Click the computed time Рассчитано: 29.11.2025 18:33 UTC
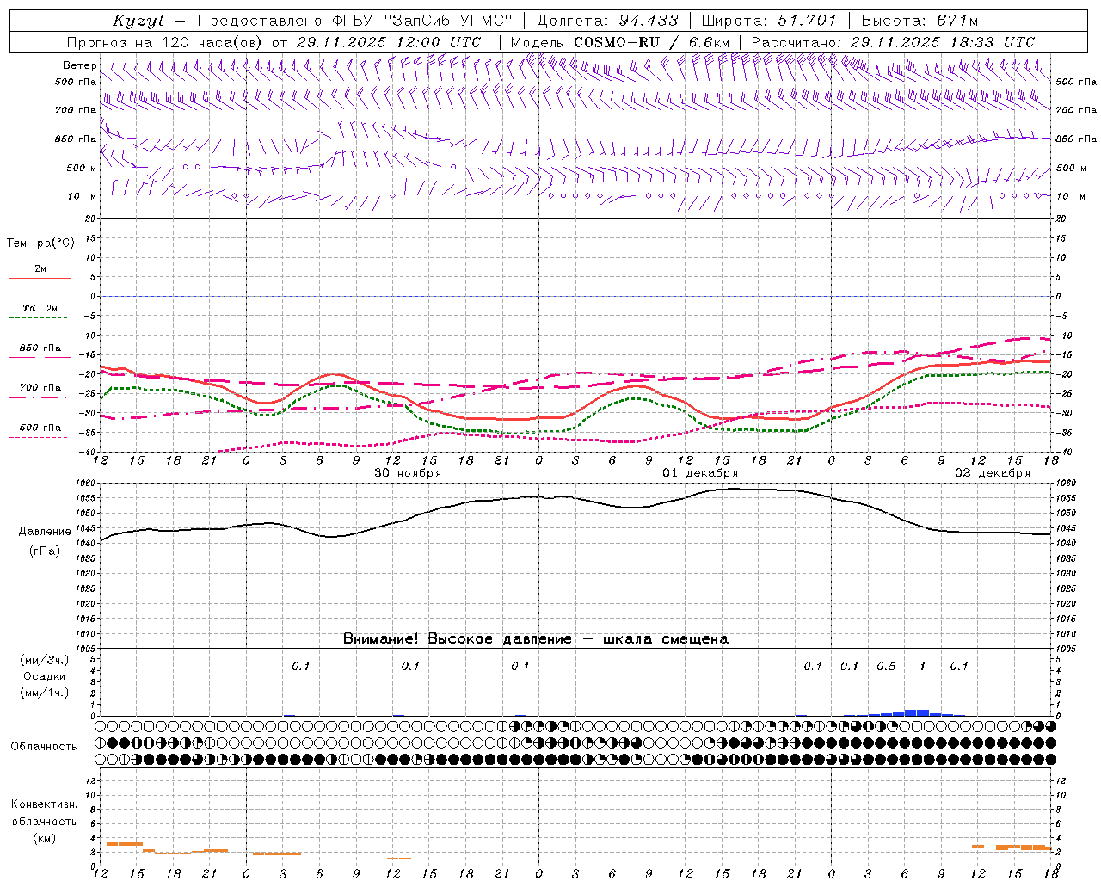1101x881 pixels. tap(893, 42)
